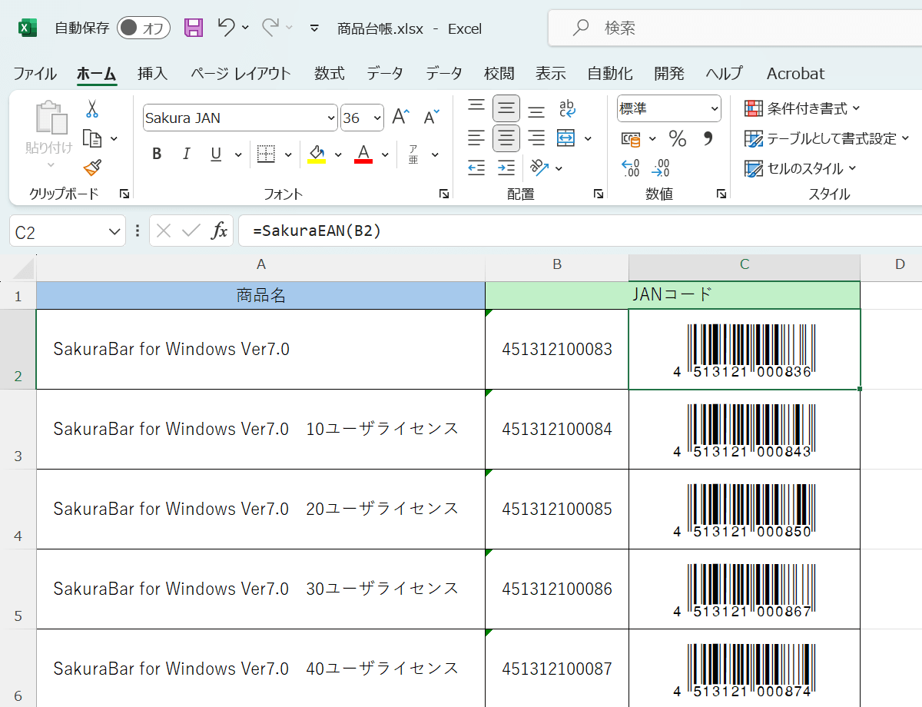Screen dimensions: 922x707
Task: Toggle Bold formatting
Action: click(157, 154)
